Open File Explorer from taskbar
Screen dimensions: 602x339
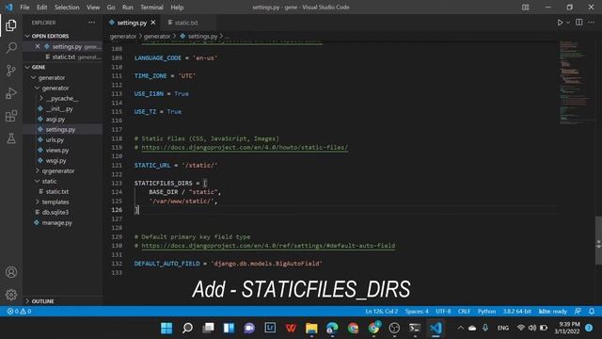click(311, 328)
